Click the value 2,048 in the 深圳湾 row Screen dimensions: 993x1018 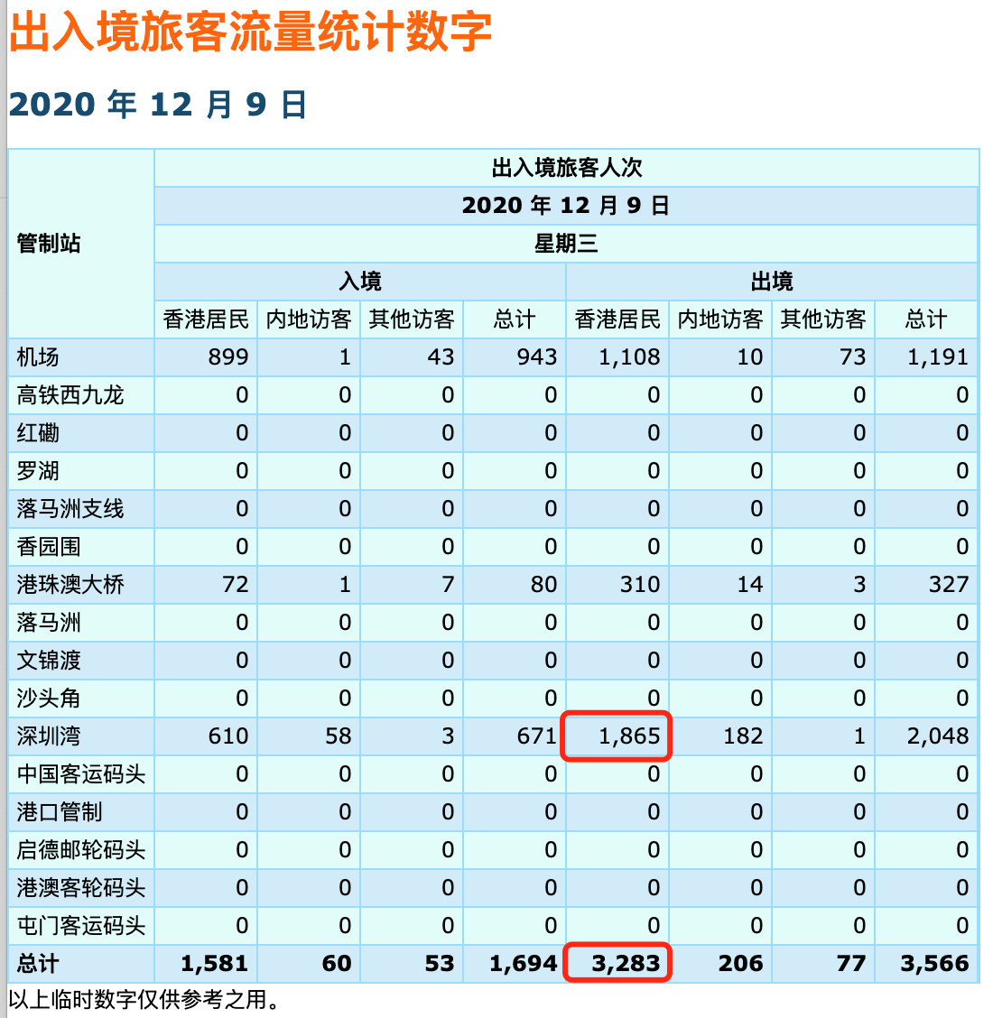click(x=938, y=736)
